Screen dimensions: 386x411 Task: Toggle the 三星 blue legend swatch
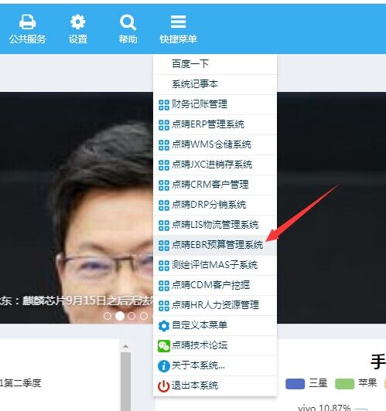[295, 384]
